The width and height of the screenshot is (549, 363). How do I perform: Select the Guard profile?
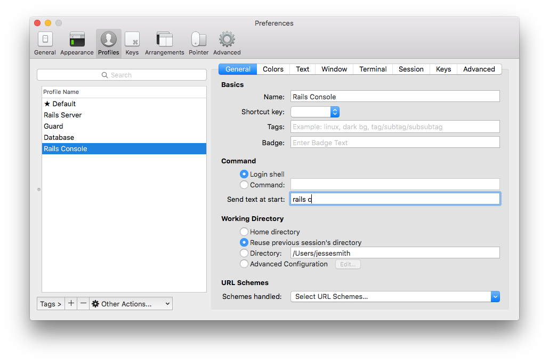(x=124, y=127)
